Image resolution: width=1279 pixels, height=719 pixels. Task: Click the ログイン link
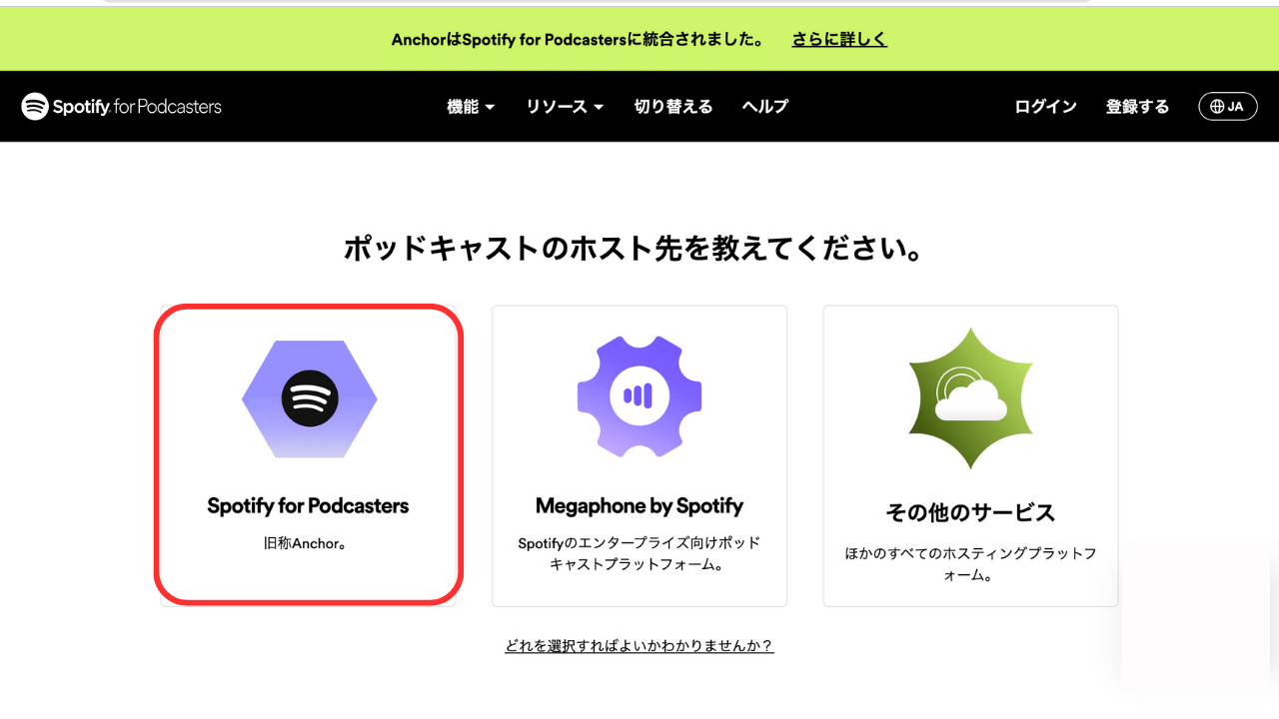(x=1045, y=107)
